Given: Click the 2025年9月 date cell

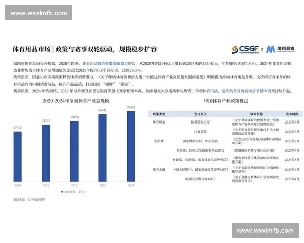Looking at the screenshot, I should pos(292,122).
